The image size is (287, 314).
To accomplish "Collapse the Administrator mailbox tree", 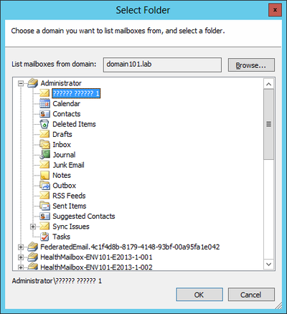I will [x=21, y=83].
